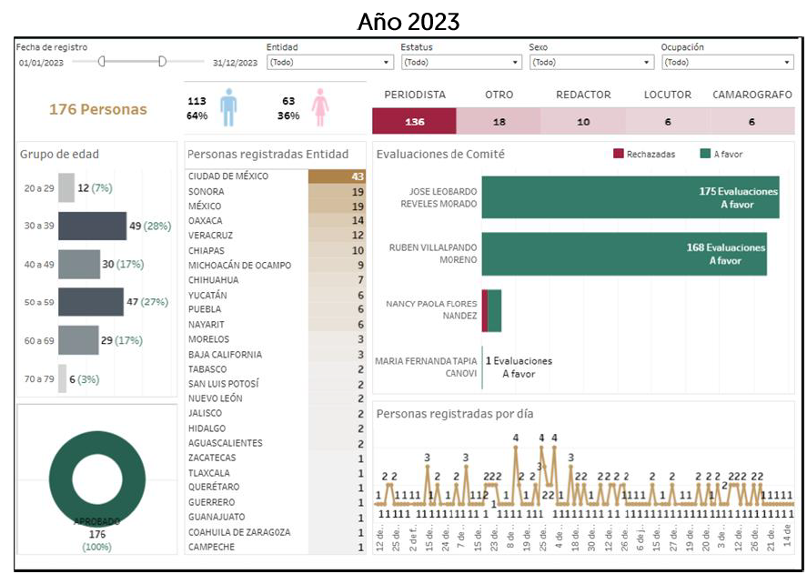Click the Rechazadas red legend square

point(619,155)
